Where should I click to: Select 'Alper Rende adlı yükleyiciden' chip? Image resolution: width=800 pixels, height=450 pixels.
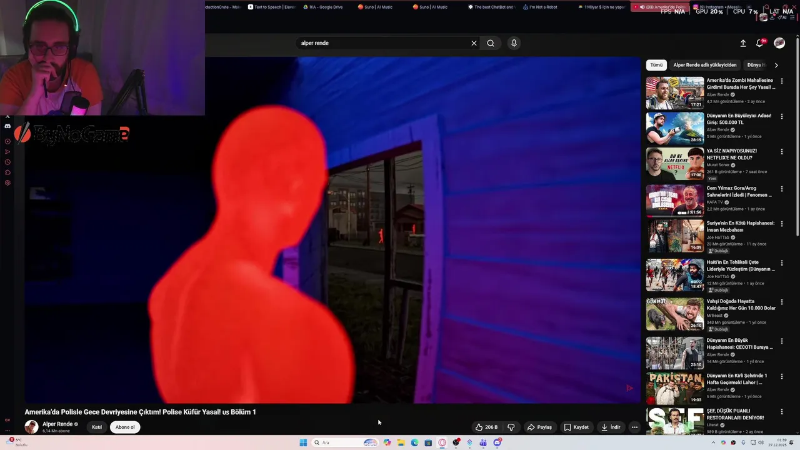705,65
